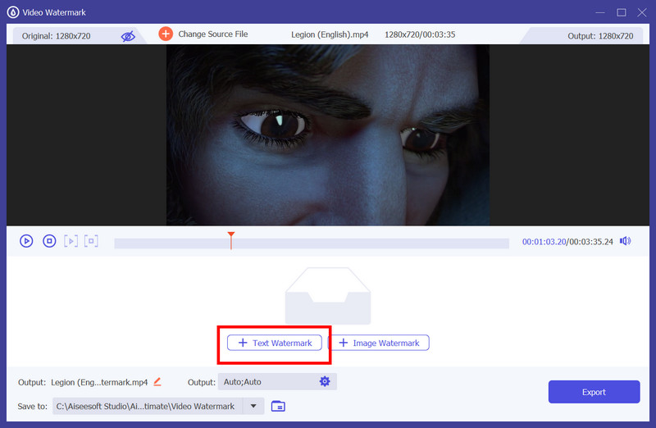Stop video playback
Image resolution: width=656 pixels, height=428 pixels.
(49, 241)
